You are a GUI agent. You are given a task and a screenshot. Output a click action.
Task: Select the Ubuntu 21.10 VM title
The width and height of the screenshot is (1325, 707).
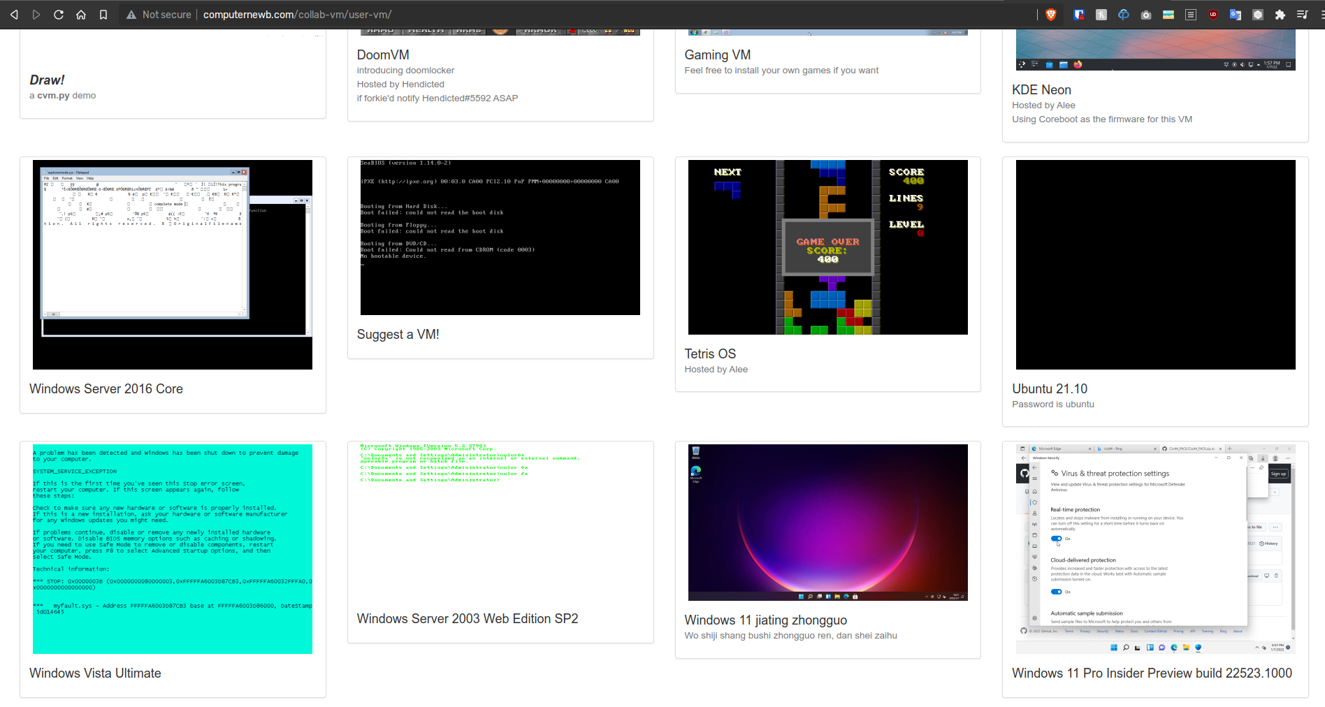point(1050,389)
